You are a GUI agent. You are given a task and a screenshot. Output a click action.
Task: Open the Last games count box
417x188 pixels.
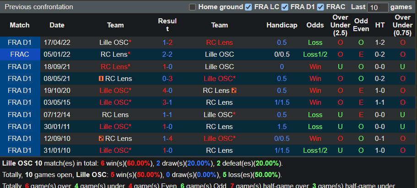378,7
